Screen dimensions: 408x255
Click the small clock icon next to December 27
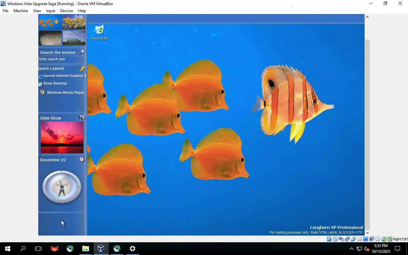coord(82,159)
